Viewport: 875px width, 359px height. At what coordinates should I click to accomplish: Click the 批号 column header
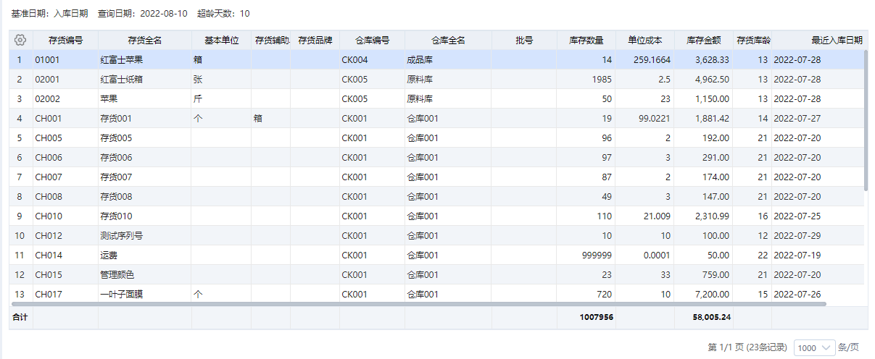524,41
